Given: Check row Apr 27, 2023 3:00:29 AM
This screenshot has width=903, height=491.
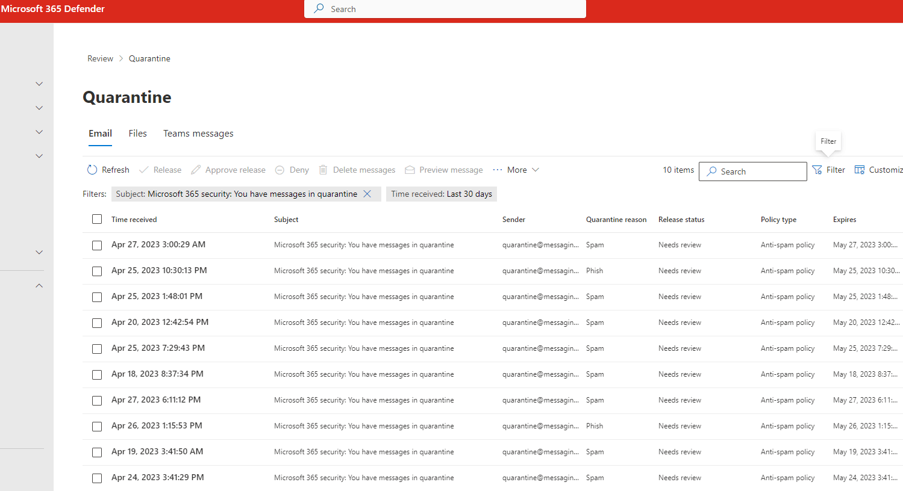Looking at the screenshot, I should 97,245.
